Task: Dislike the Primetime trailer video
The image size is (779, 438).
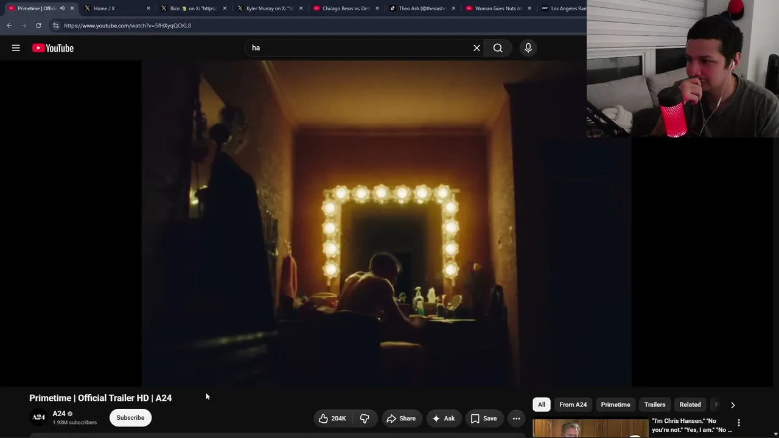Action: 365,419
